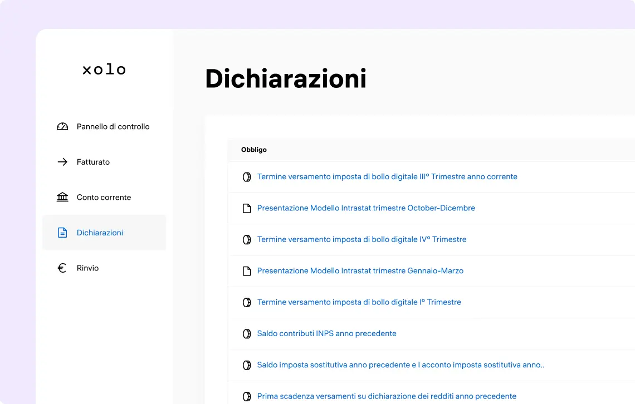
Task: Open Pannello di controllo from the sidebar
Action: pos(113,126)
